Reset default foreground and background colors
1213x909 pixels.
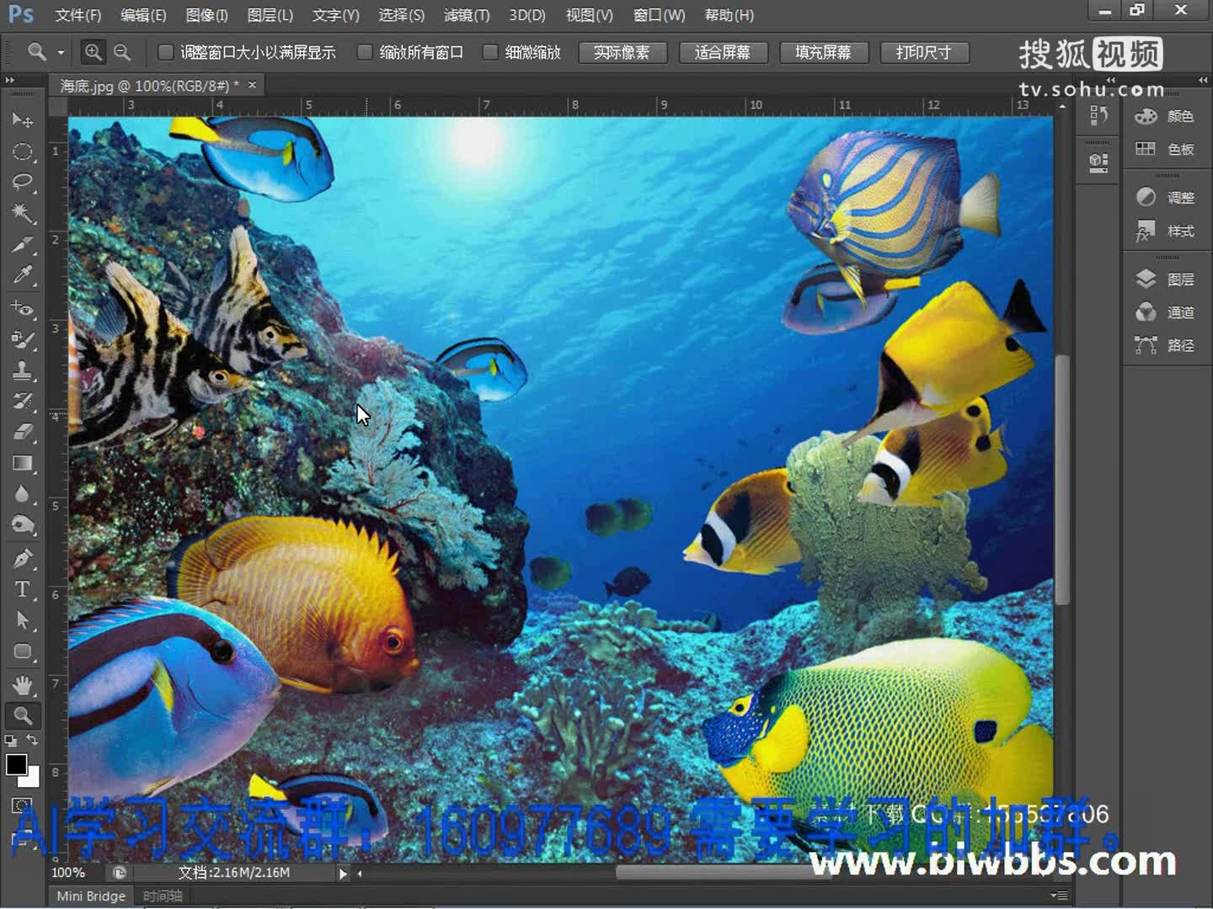tap(10, 741)
